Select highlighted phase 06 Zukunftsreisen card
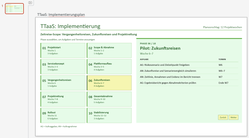 pos(109,83)
